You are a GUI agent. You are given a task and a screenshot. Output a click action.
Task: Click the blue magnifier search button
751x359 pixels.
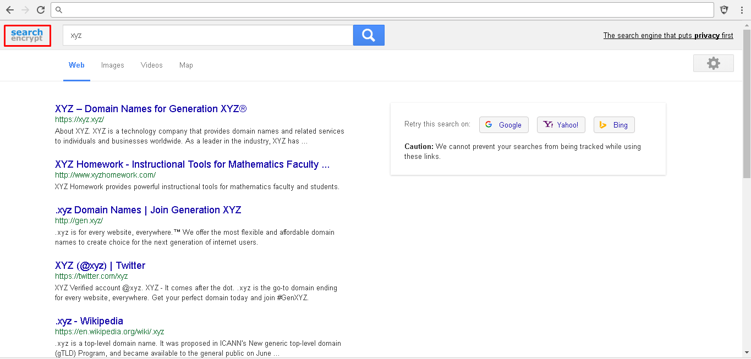369,35
